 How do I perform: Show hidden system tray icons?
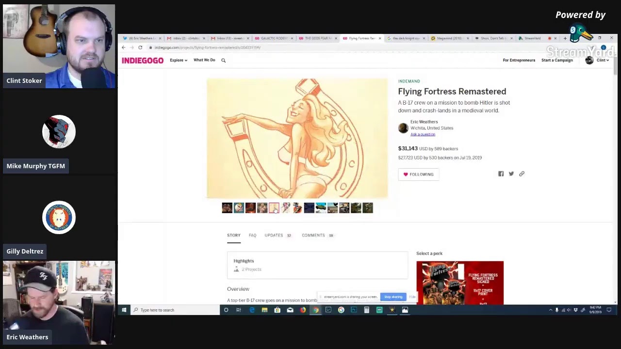pyautogui.click(x=550, y=310)
